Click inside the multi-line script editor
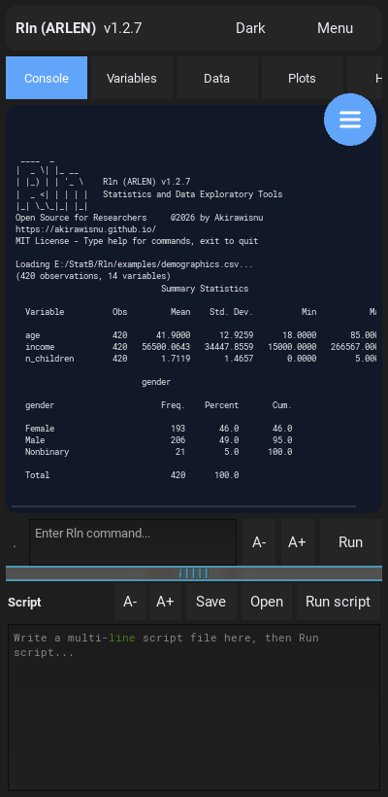Viewport: 388px width, 797px height. pyautogui.click(x=194, y=708)
